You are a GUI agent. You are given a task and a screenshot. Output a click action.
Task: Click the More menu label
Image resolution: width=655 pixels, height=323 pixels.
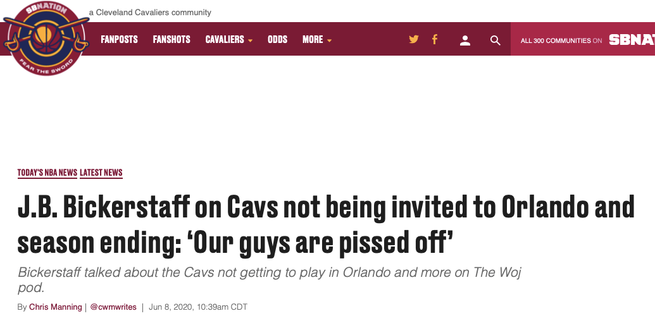(313, 39)
